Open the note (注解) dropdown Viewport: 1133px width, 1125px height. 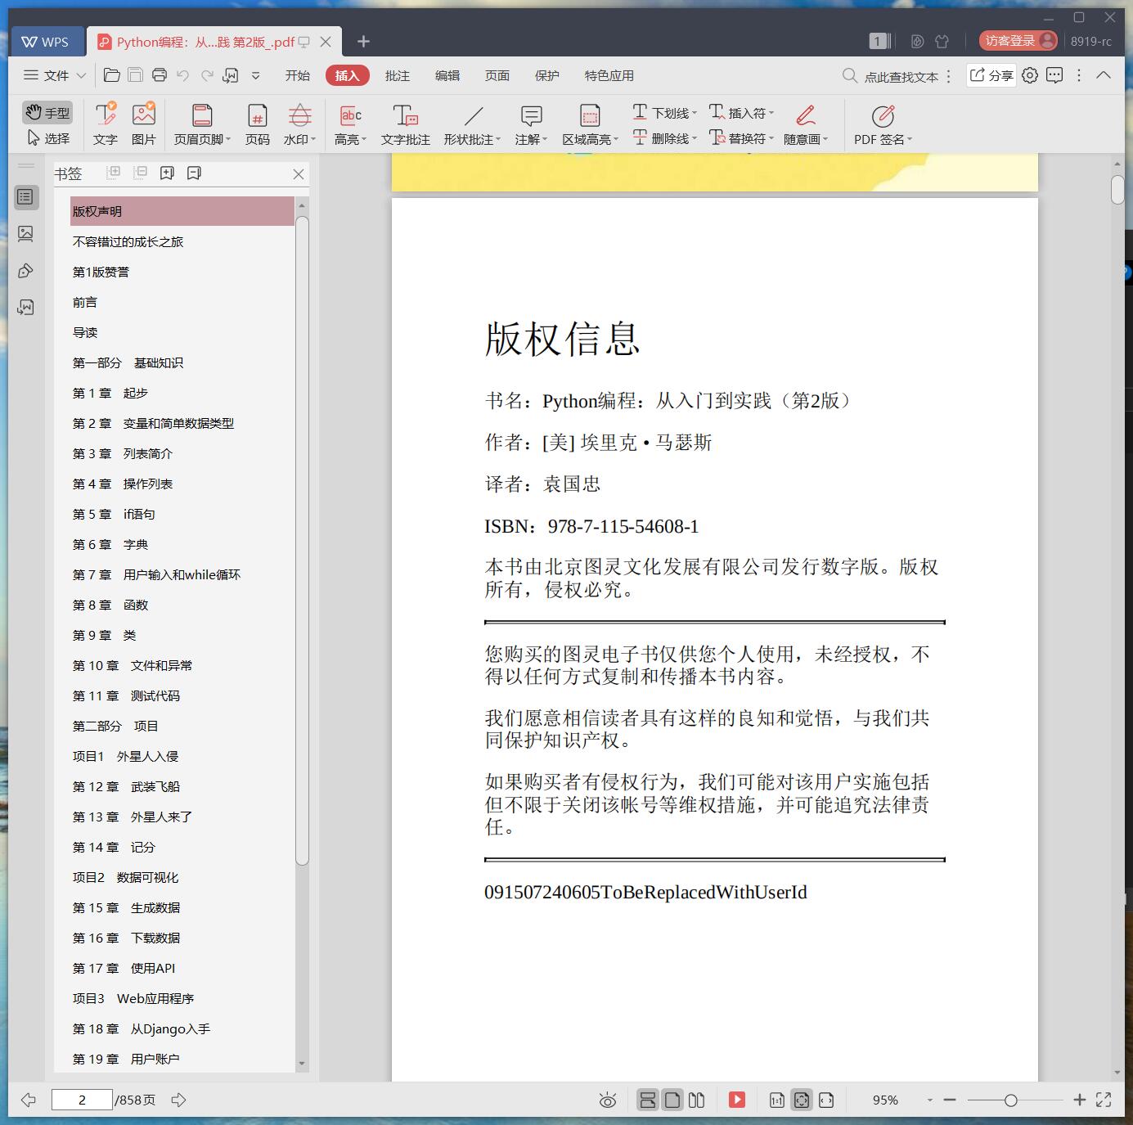[532, 124]
